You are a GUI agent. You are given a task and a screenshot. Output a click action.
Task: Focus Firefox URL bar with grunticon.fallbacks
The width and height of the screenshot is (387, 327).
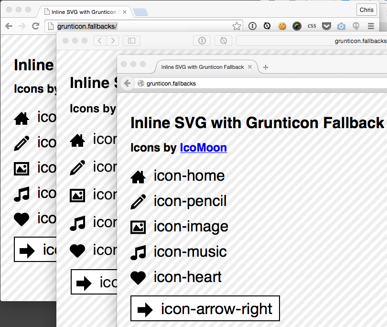click(261, 84)
